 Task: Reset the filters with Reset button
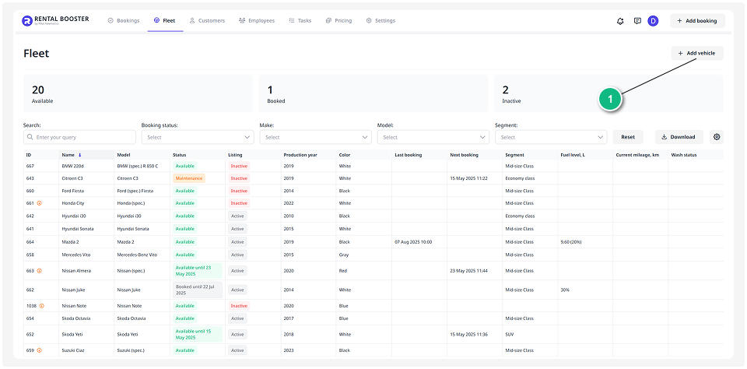click(x=627, y=137)
